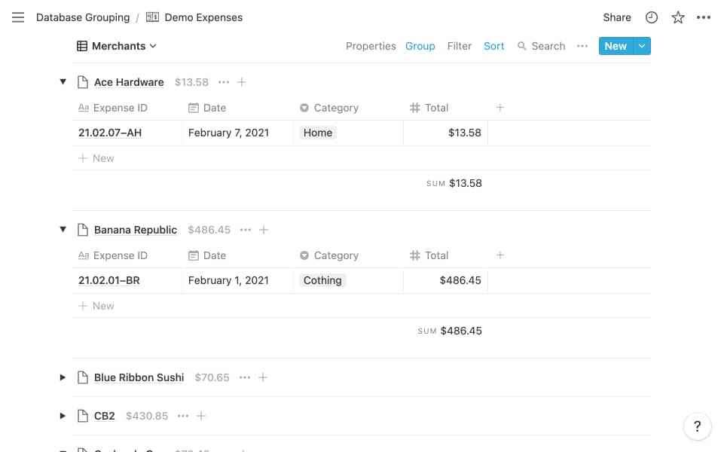Click Total header in Ace Hardware table
The width and height of the screenshot is (724, 452).
coord(429,108)
